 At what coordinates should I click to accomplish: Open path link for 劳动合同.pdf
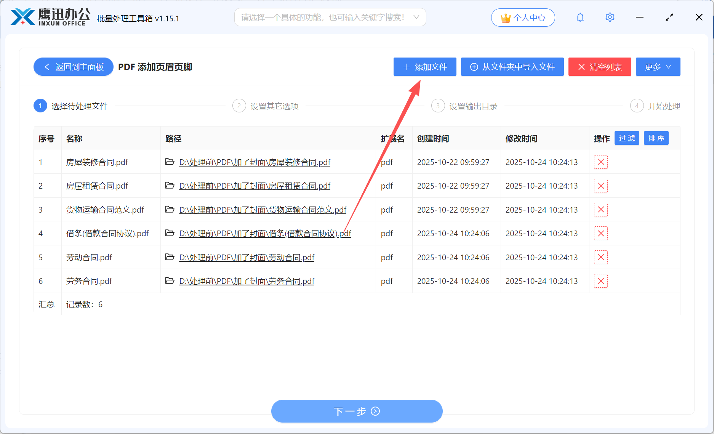click(x=247, y=258)
